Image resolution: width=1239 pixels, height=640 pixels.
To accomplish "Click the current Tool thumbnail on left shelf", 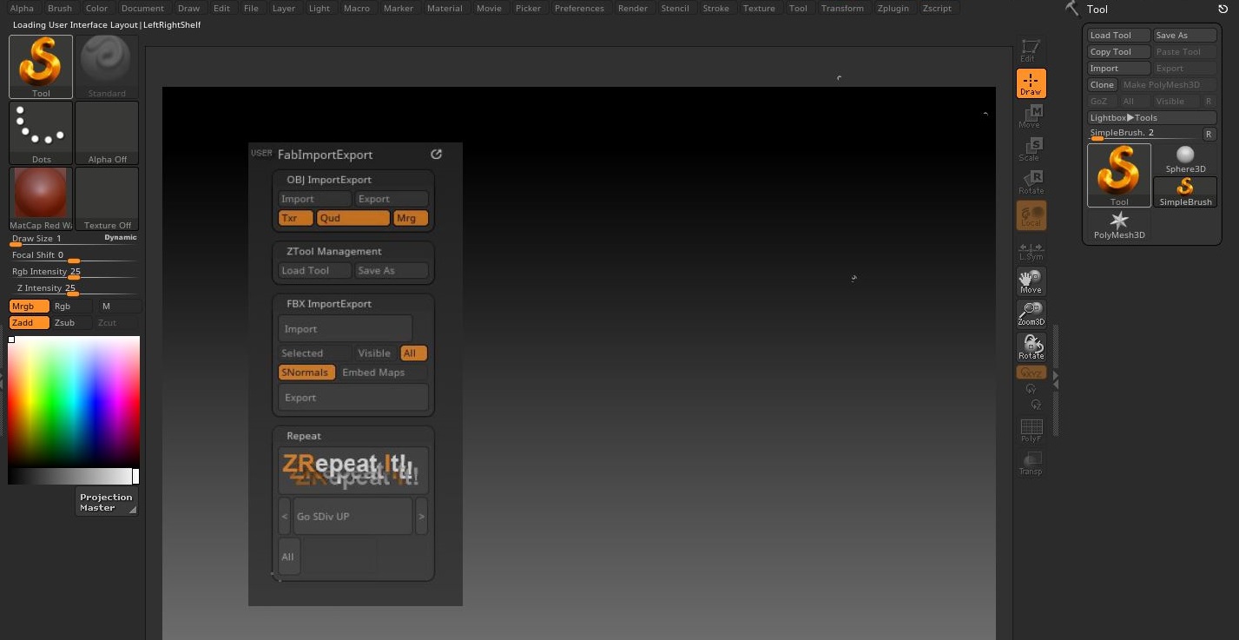I will (x=41, y=67).
